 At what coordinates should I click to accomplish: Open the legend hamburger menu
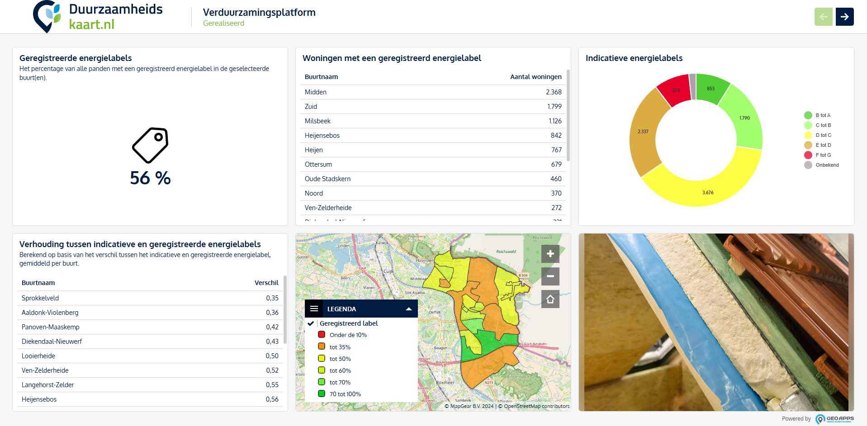click(x=314, y=309)
